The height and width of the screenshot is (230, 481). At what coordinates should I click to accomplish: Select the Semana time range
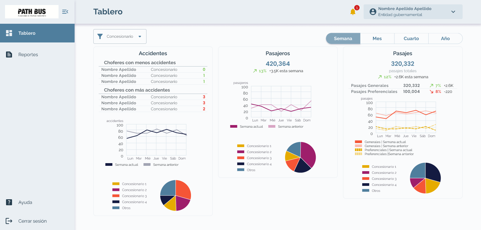coord(343,38)
